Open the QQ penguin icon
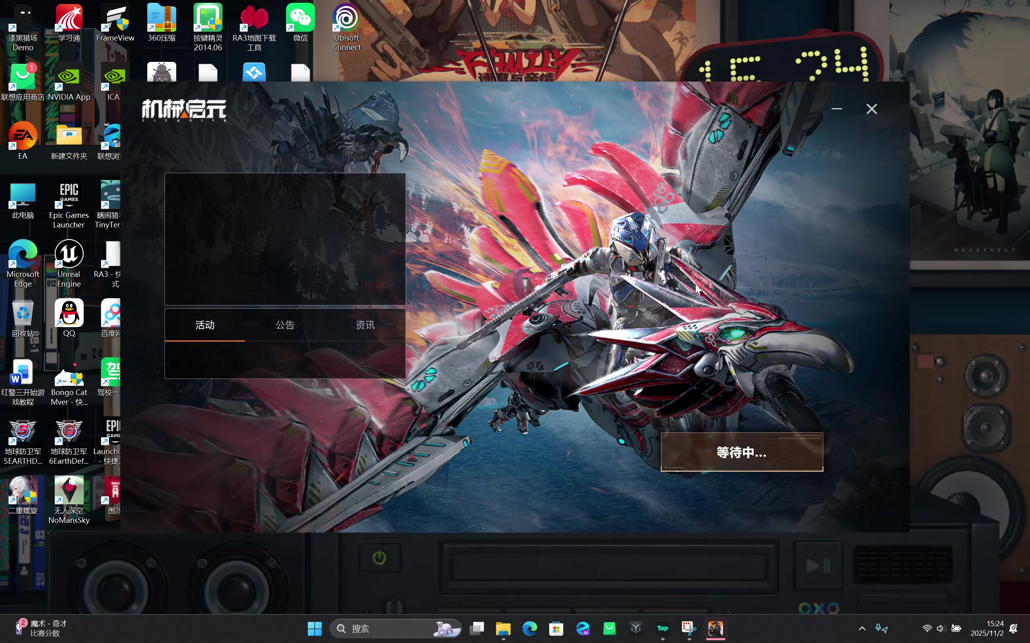 point(69,313)
